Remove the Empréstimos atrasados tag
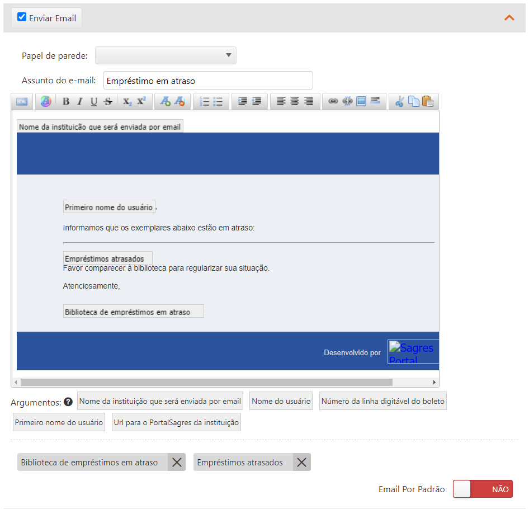The width and height of the screenshot is (529, 509). point(301,463)
